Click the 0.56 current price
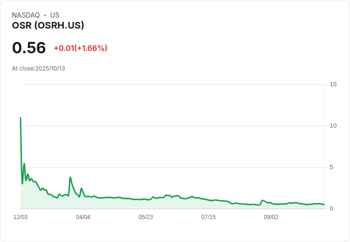This screenshot has height=242, width=350. 29,48
